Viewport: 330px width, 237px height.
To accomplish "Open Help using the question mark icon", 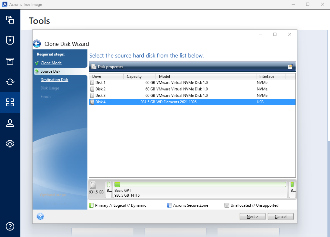I will [x=10, y=227].
